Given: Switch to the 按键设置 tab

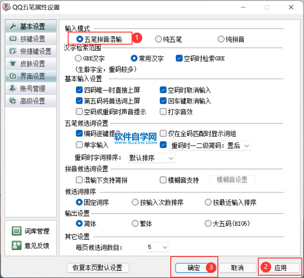Looking at the screenshot, I should [31, 38].
